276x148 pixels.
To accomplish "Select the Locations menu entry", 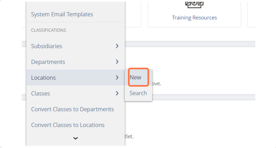I will 75,77.
